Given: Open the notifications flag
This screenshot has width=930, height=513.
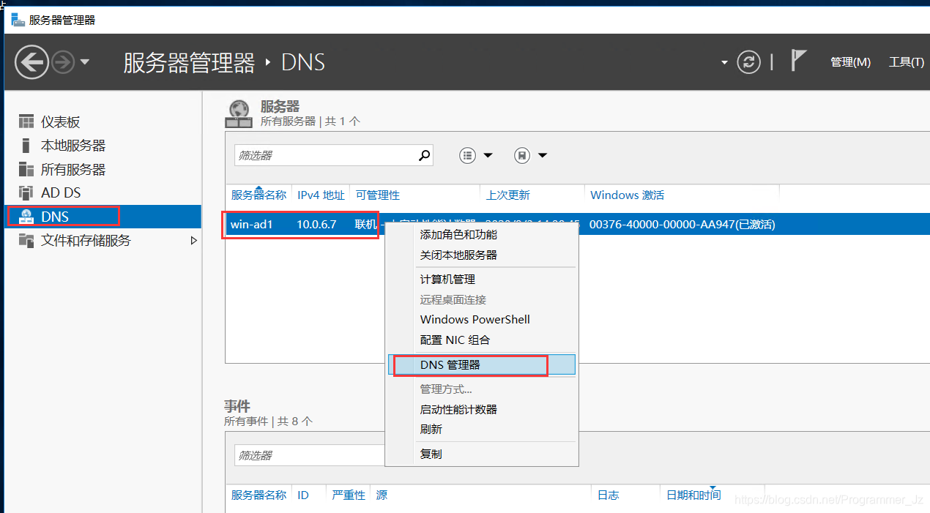Looking at the screenshot, I should [x=798, y=61].
